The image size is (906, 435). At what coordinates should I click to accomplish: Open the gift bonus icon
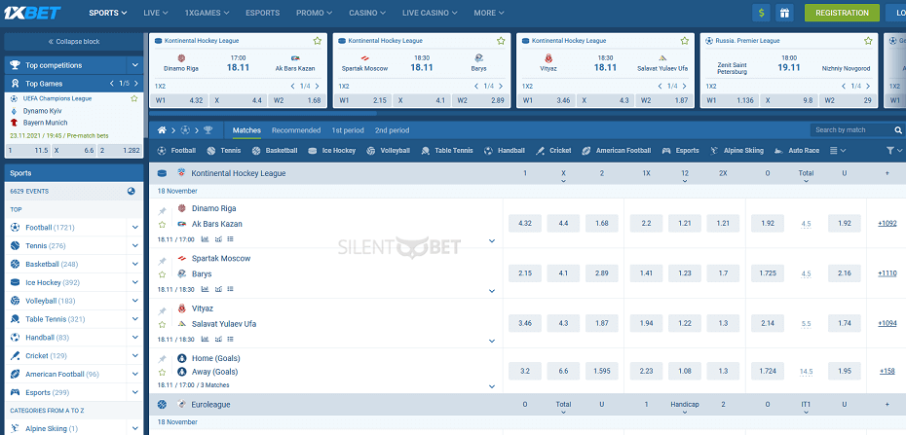783,13
